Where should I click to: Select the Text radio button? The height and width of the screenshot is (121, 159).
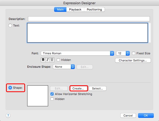tap(10, 25)
